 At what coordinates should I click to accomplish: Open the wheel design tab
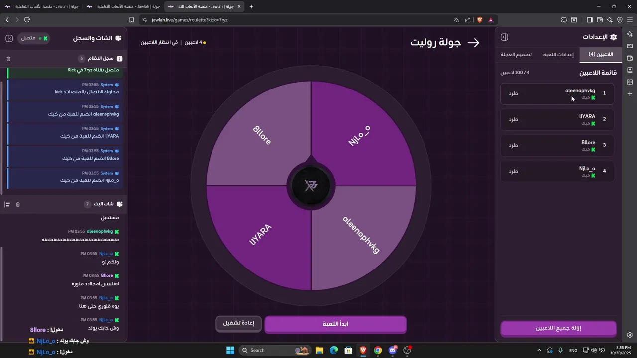pyautogui.click(x=516, y=54)
